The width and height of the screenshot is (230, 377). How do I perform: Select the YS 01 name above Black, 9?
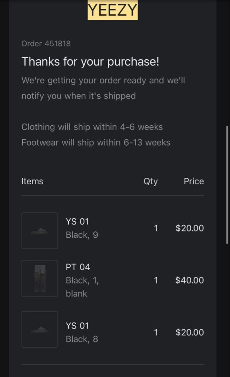(x=77, y=221)
